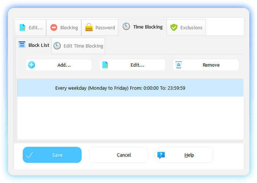Click the question mark icon on the Help button
This screenshot has height=183, width=257.
pyautogui.click(x=161, y=155)
